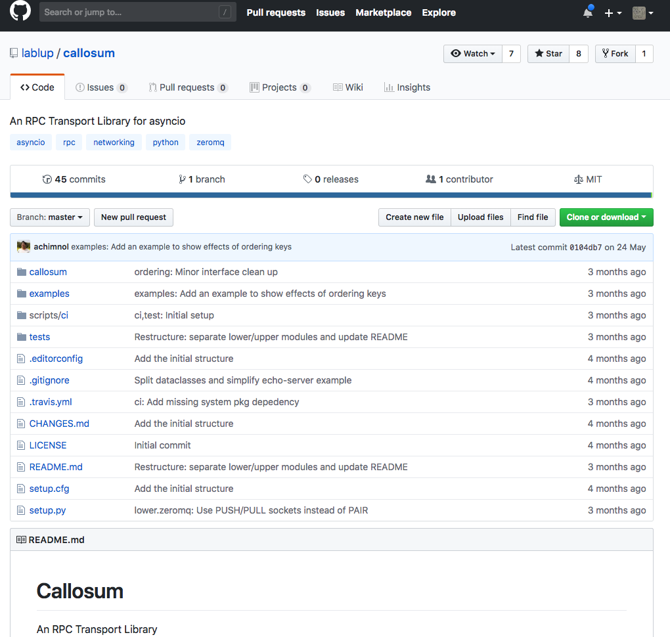The image size is (670, 637).
Task: Open the setup.cfg file
Action: click(x=49, y=489)
